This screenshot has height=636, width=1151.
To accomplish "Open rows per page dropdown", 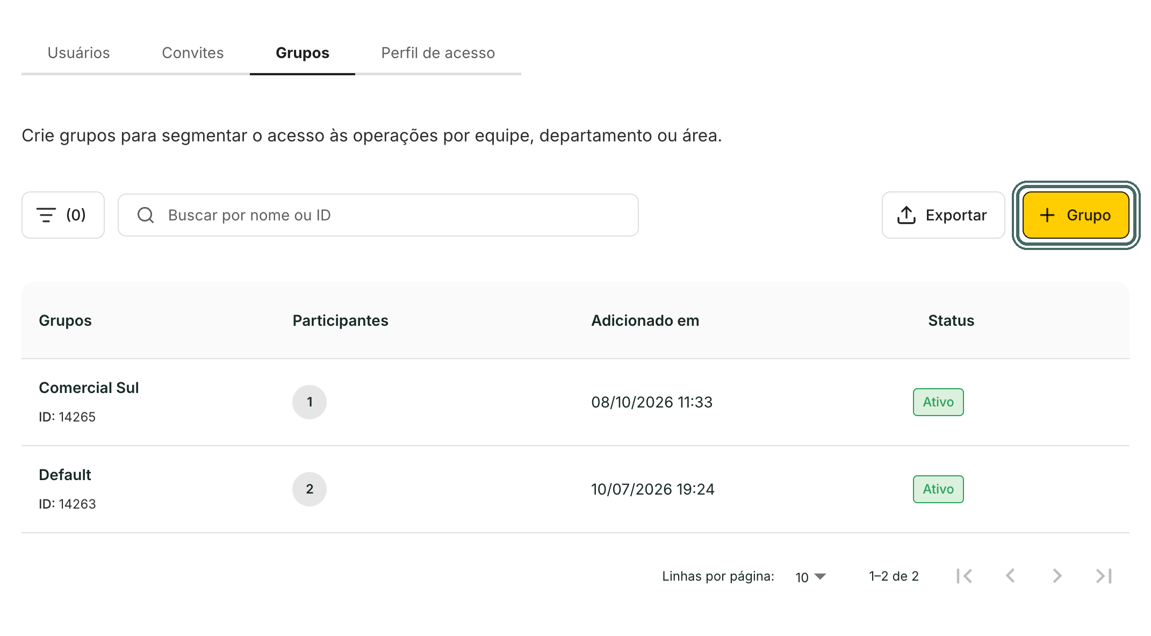I will pos(810,577).
